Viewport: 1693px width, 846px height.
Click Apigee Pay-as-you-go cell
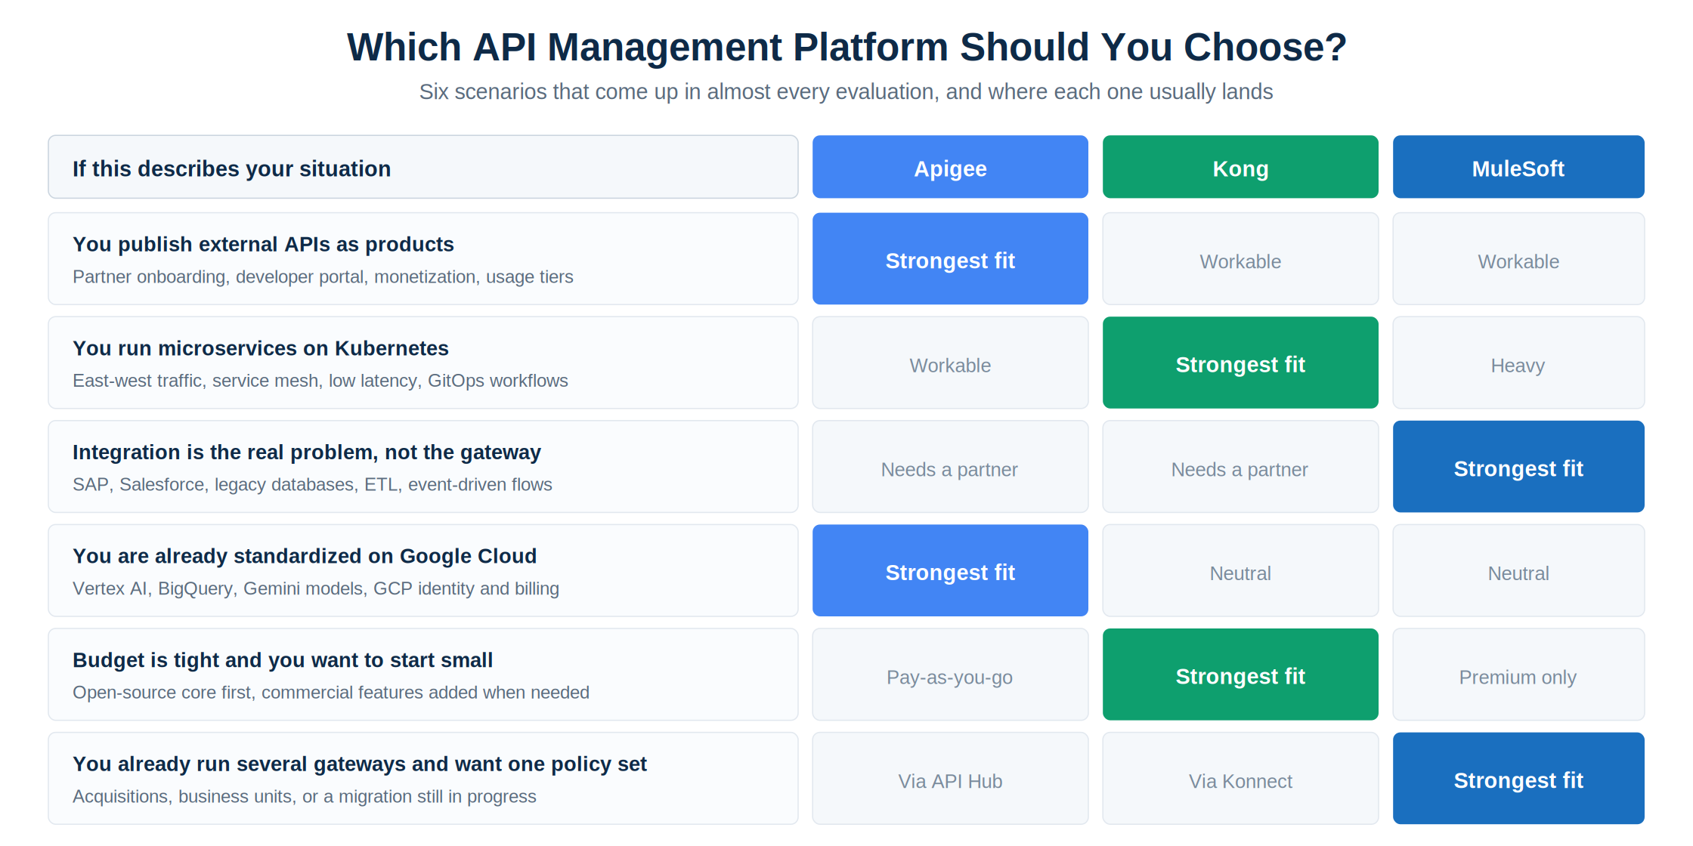point(950,674)
